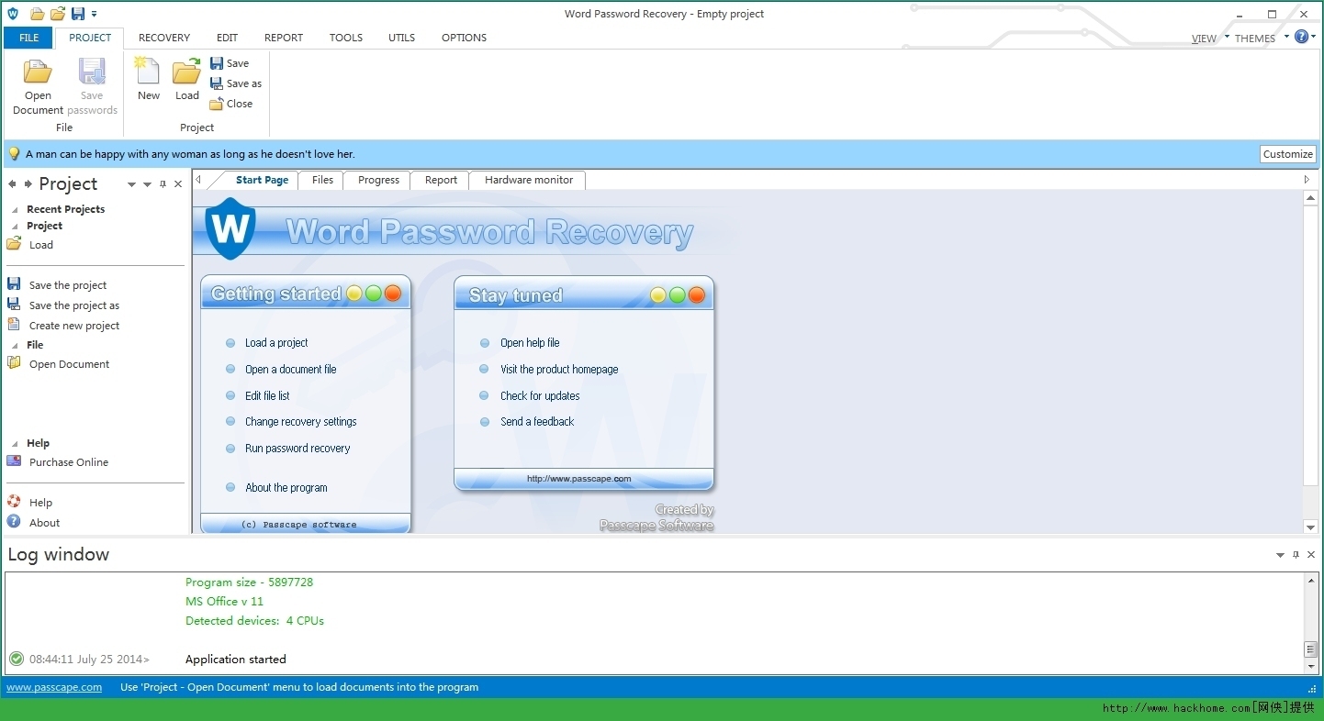Pin the Log window
Image resolution: width=1324 pixels, height=721 pixels.
[1296, 555]
